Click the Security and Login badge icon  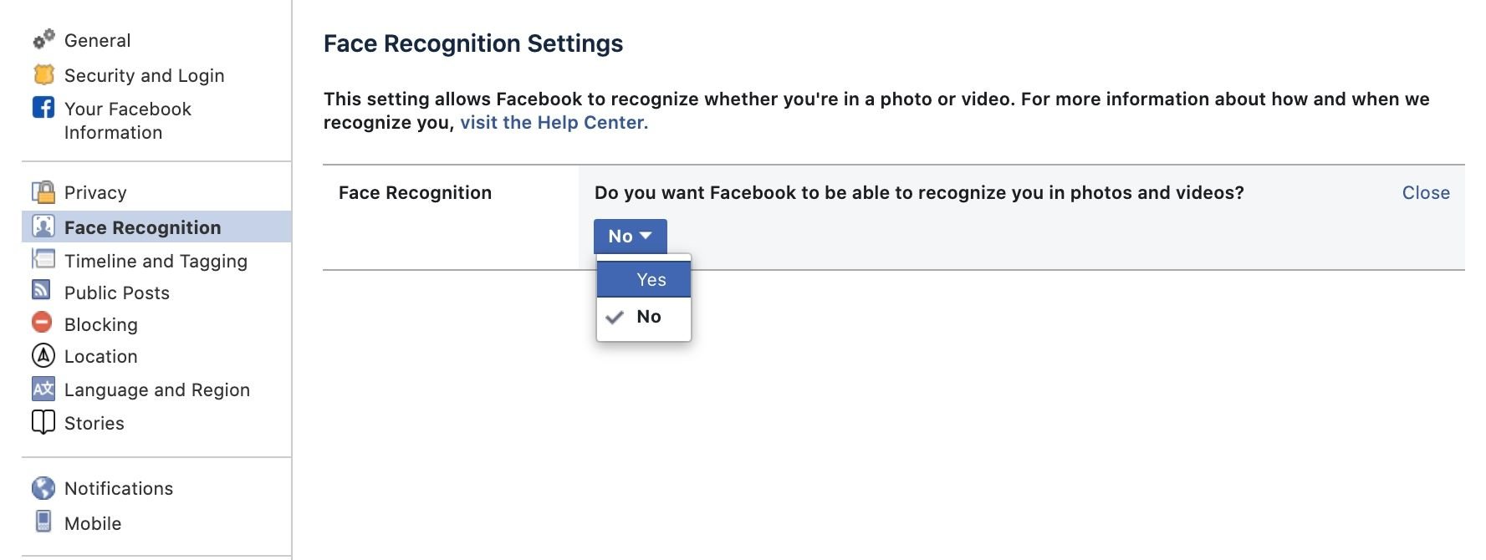coord(43,74)
